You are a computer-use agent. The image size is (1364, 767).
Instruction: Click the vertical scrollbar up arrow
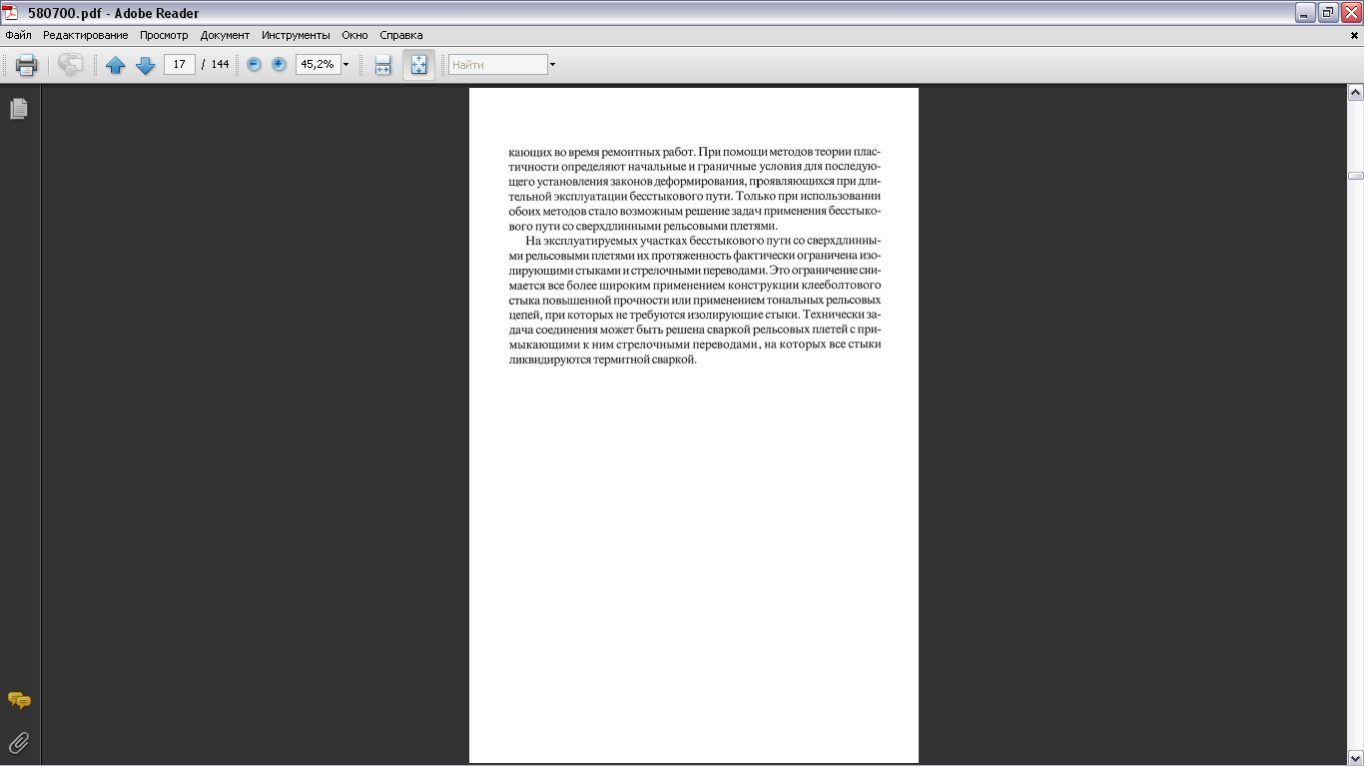pos(1355,93)
